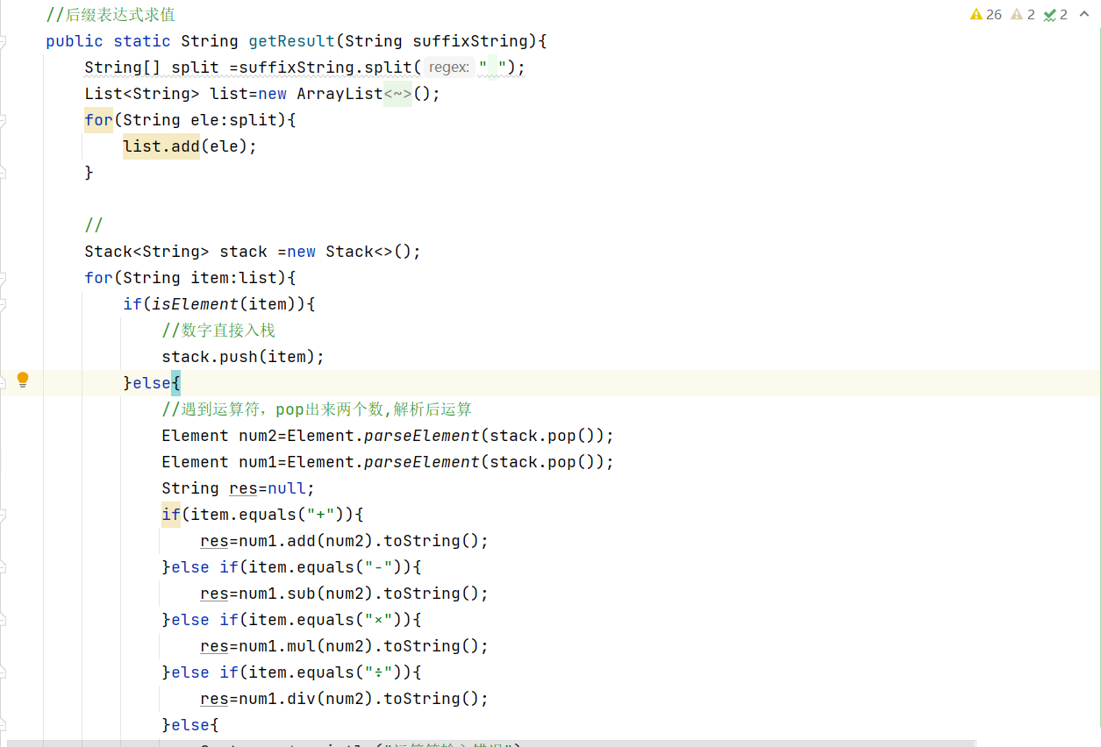The height and width of the screenshot is (747, 1101).
Task: Click the stack.push(item) statement
Action: tap(243, 357)
